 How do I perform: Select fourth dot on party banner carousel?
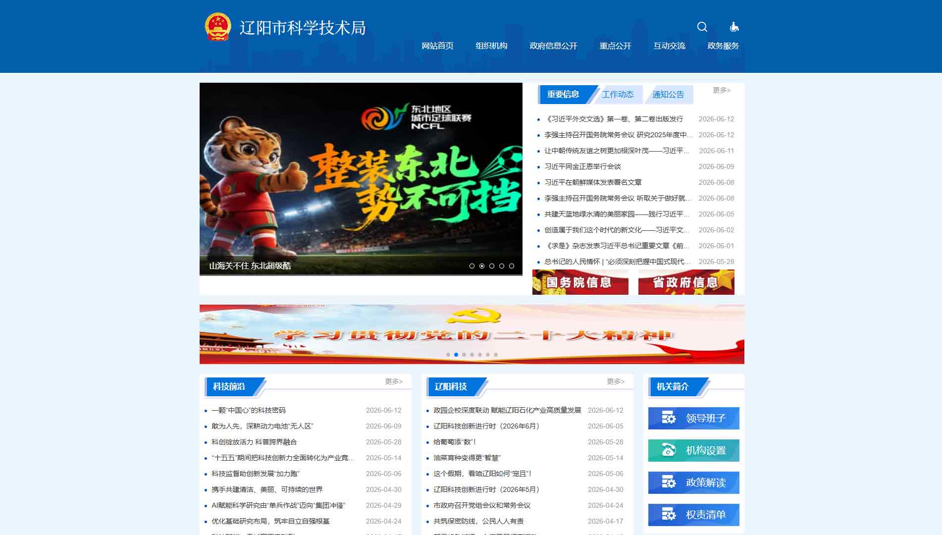click(x=472, y=355)
